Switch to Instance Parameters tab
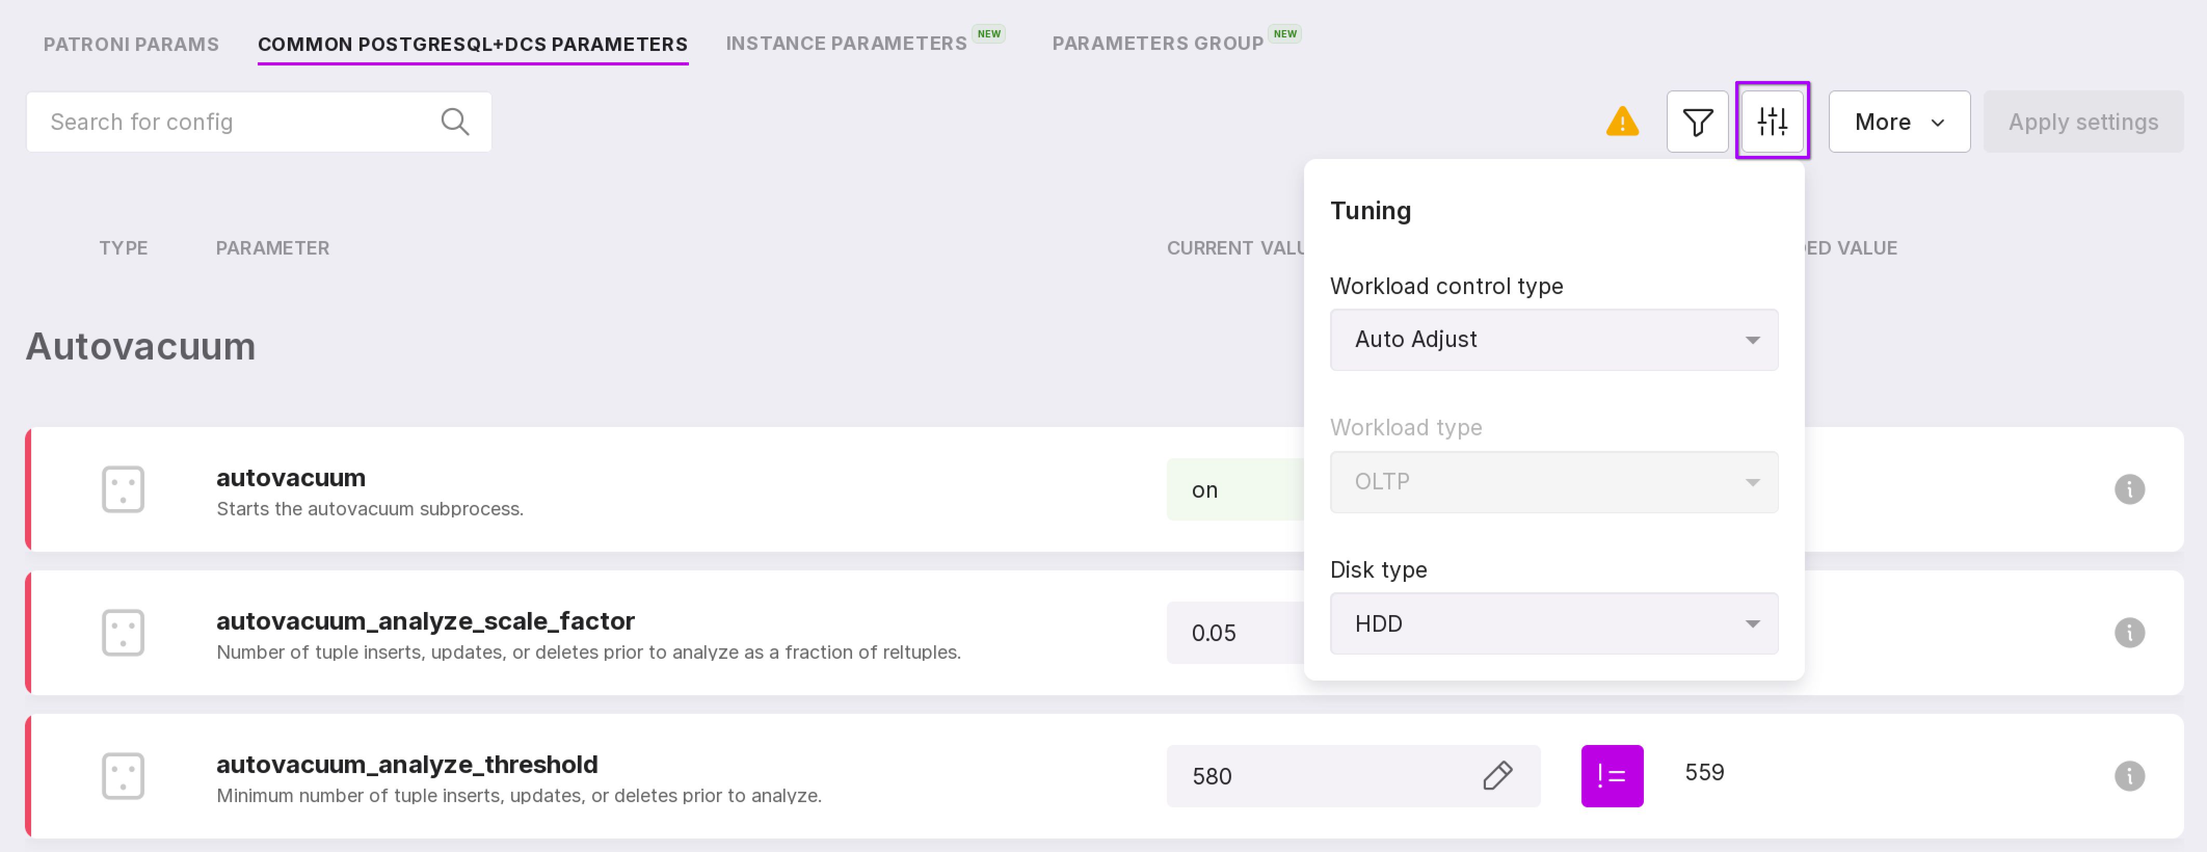The height and width of the screenshot is (852, 2207). (x=846, y=44)
